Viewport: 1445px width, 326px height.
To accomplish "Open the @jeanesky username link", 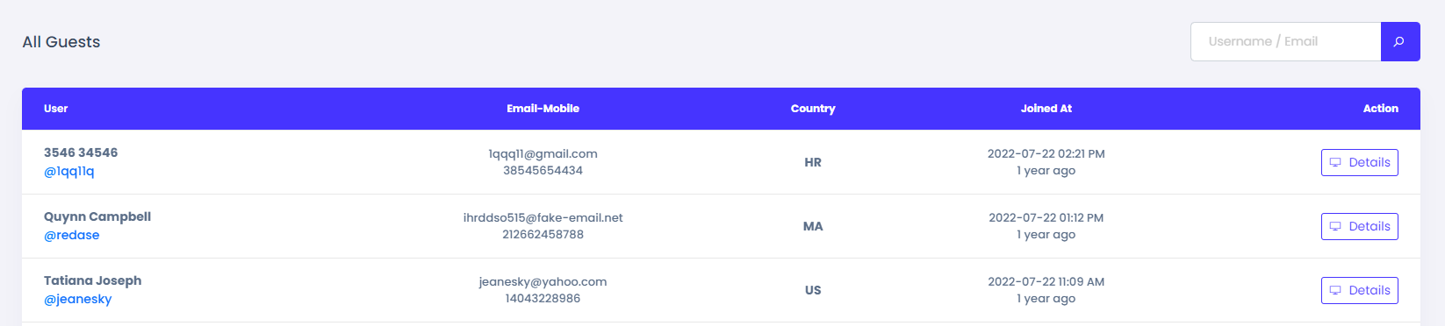I will (x=78, y=299).
